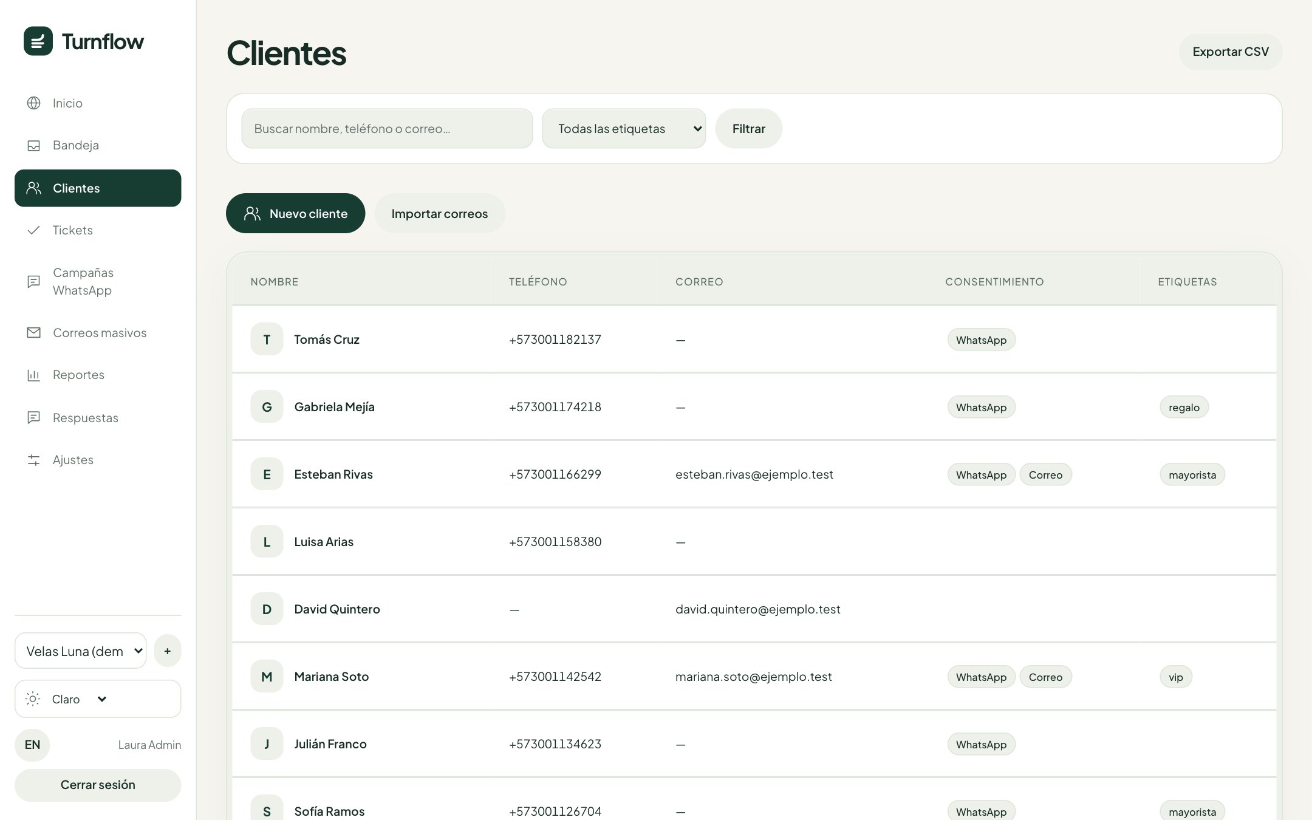The width and height of the screenshot is (1312, 820).
Task: Click the regalo tag on Gabriela Mejía
Action: click(x=1184, y=408)
